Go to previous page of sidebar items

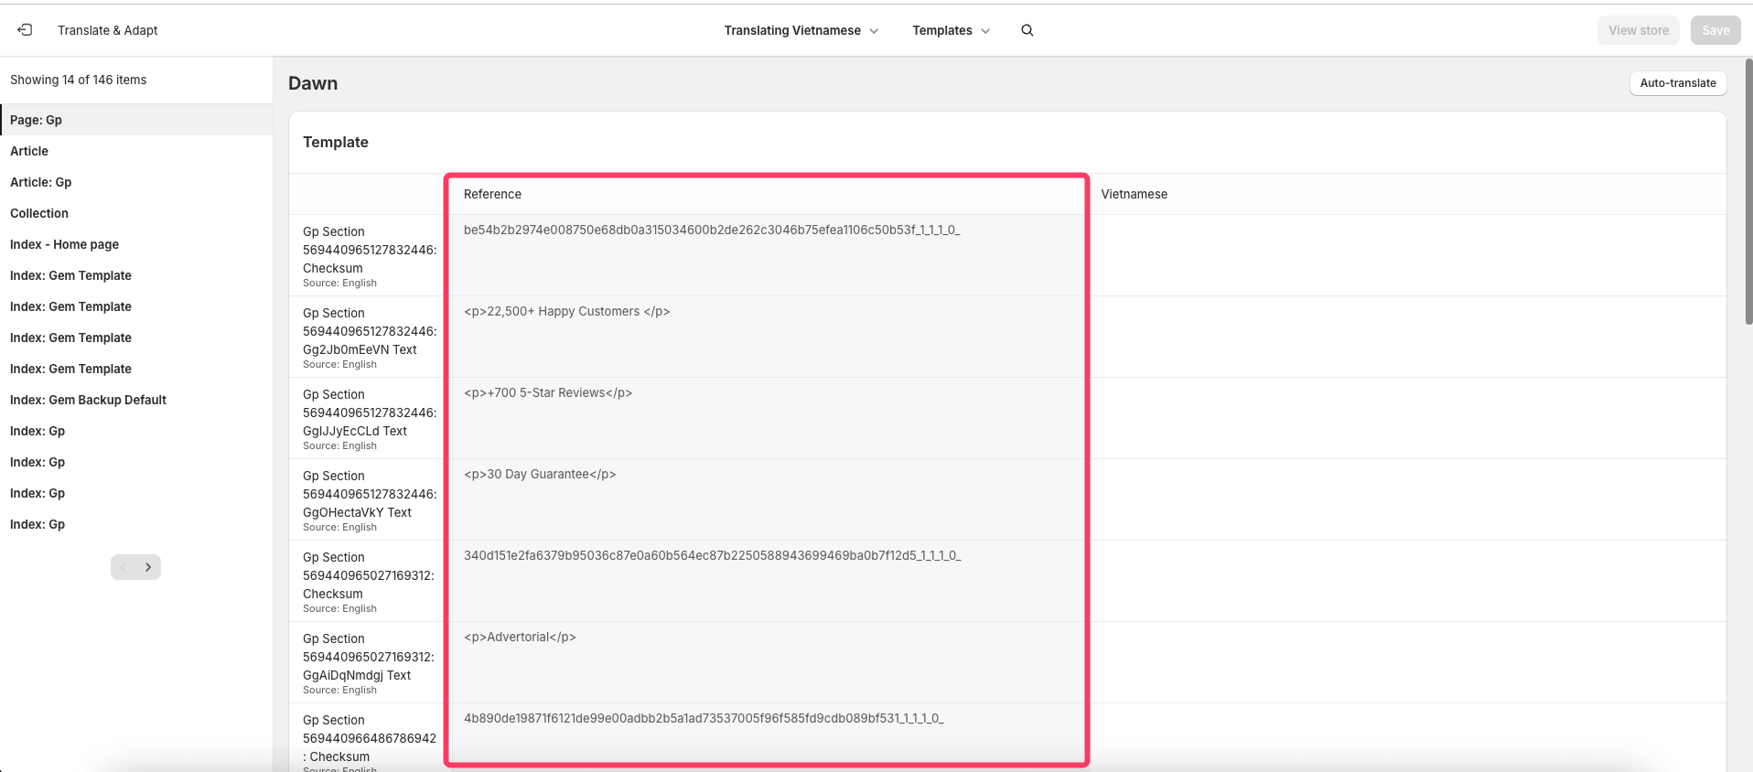click(124, 567)
